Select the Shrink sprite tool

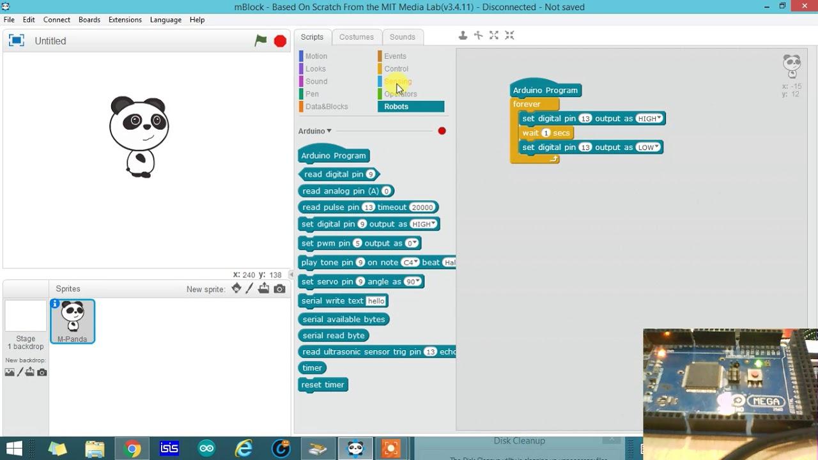coord(509,36)
